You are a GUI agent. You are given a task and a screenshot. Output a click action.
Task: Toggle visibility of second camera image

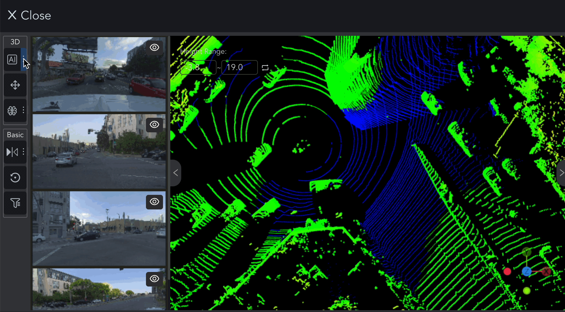coord(154,124)
